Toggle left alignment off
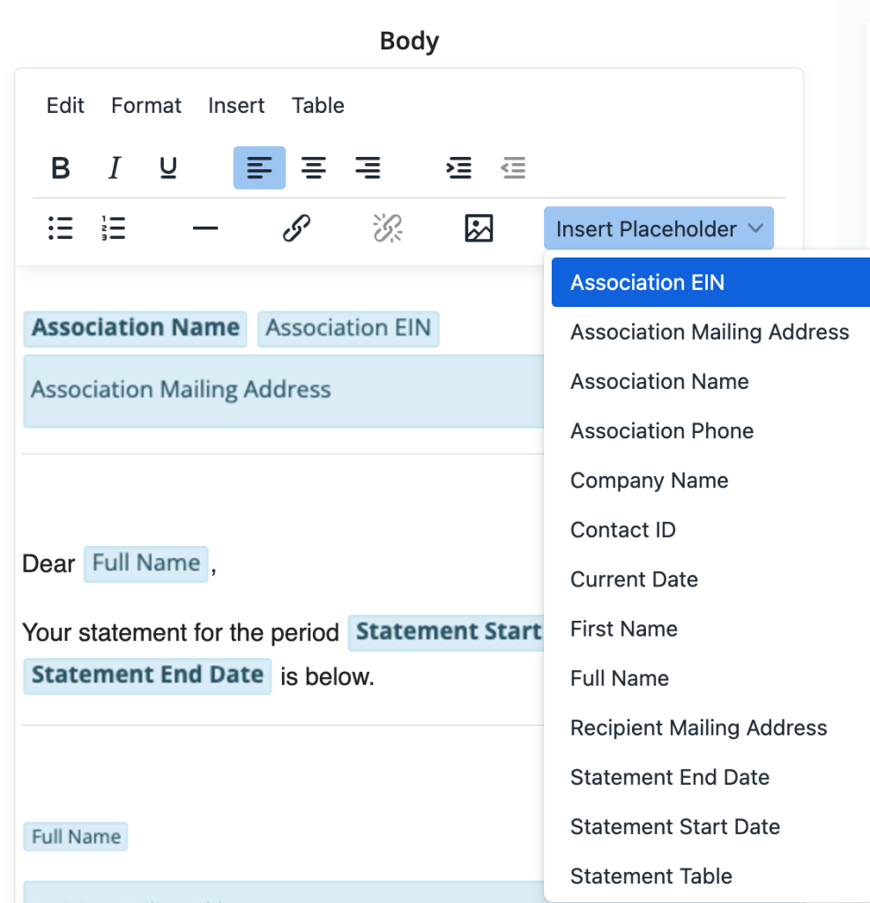 click(259, 168)
